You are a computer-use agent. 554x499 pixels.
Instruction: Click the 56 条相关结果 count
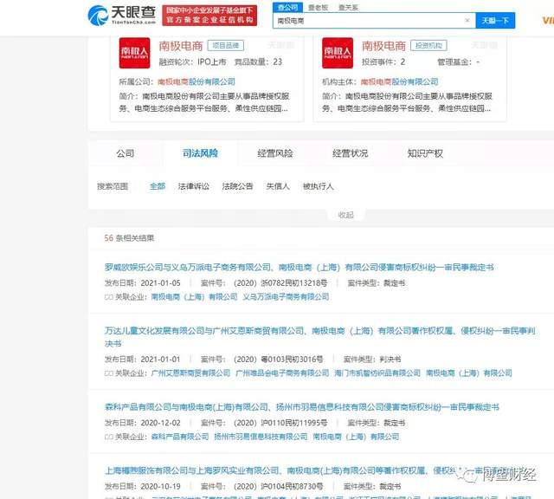[x=129, y=238]
